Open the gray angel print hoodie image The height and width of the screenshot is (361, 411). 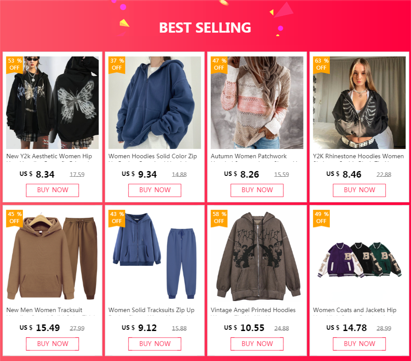[x=257, y=256]
